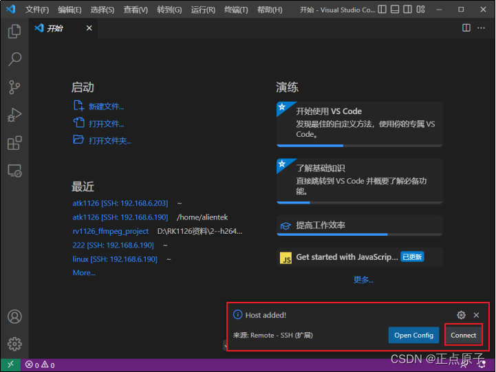Click the 新建文件... link
The image size is (496, 372).
106,107
